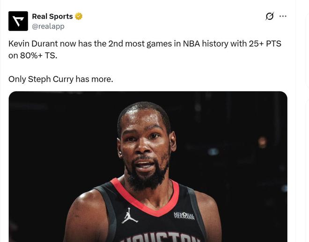
Task: Click "Only Steph Curry has more." line
Action: click(x=60, y=79)
